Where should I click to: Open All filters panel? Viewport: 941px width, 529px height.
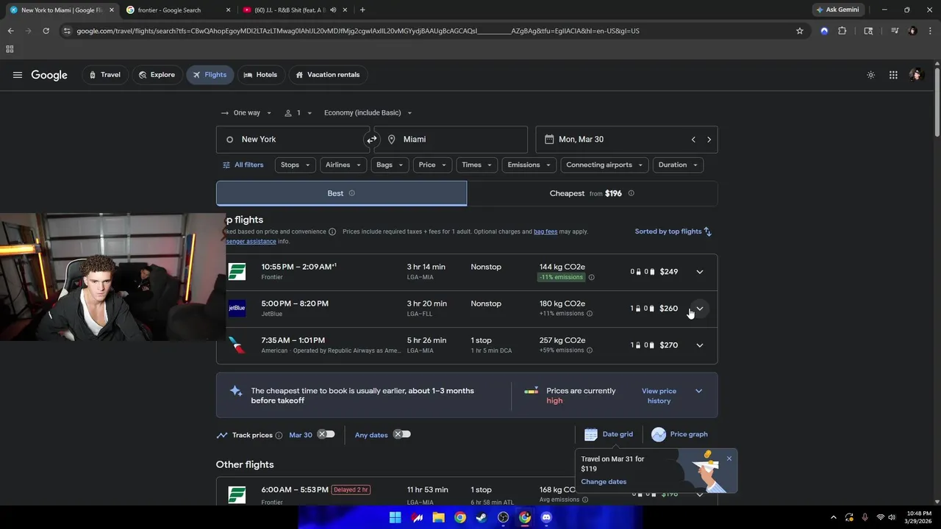(243, 165)
